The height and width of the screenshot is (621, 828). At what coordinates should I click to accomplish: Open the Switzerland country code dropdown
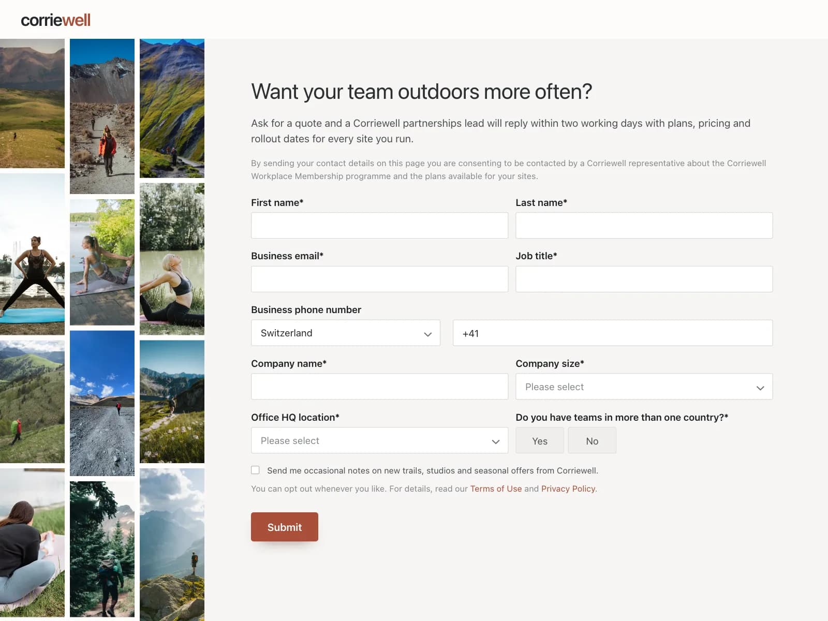pos(346,333)
